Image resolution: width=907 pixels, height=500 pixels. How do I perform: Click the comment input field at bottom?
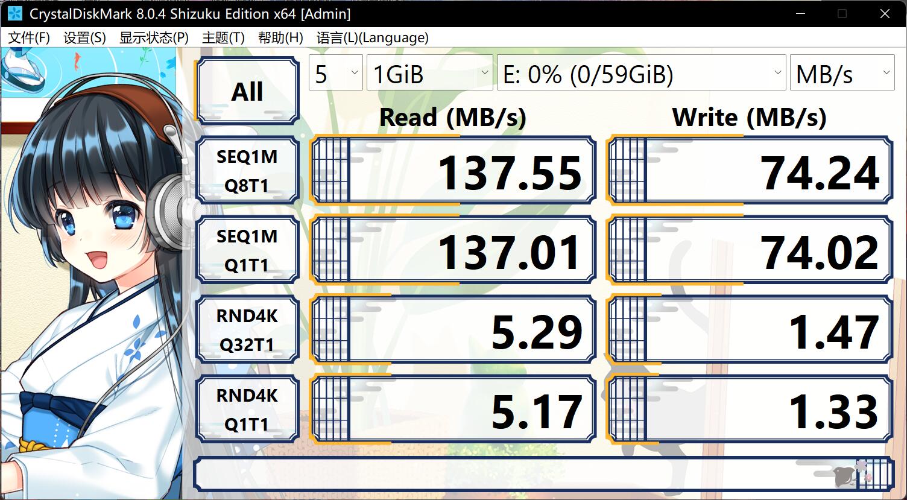543,473
